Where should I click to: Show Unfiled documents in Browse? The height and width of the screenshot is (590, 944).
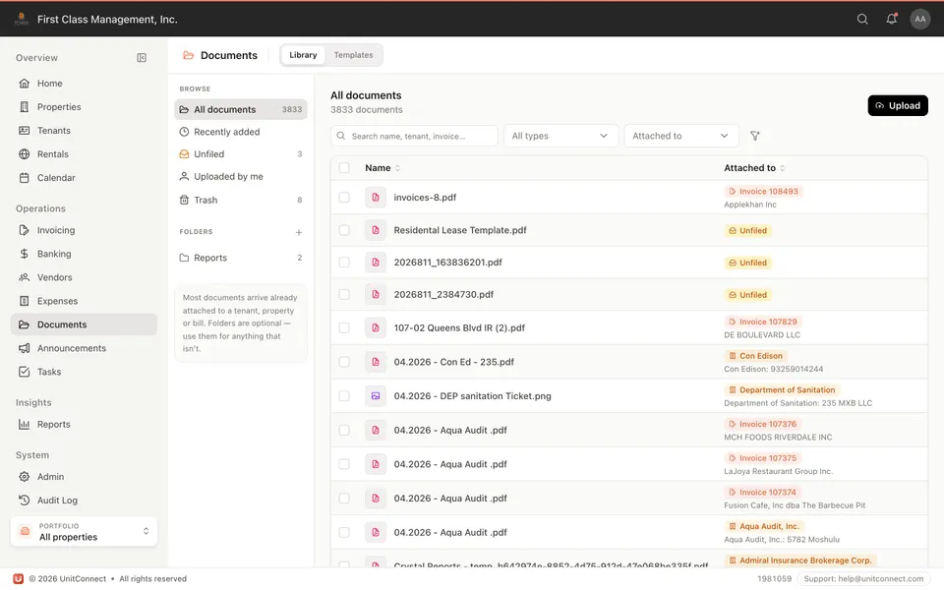coord(241,154)
